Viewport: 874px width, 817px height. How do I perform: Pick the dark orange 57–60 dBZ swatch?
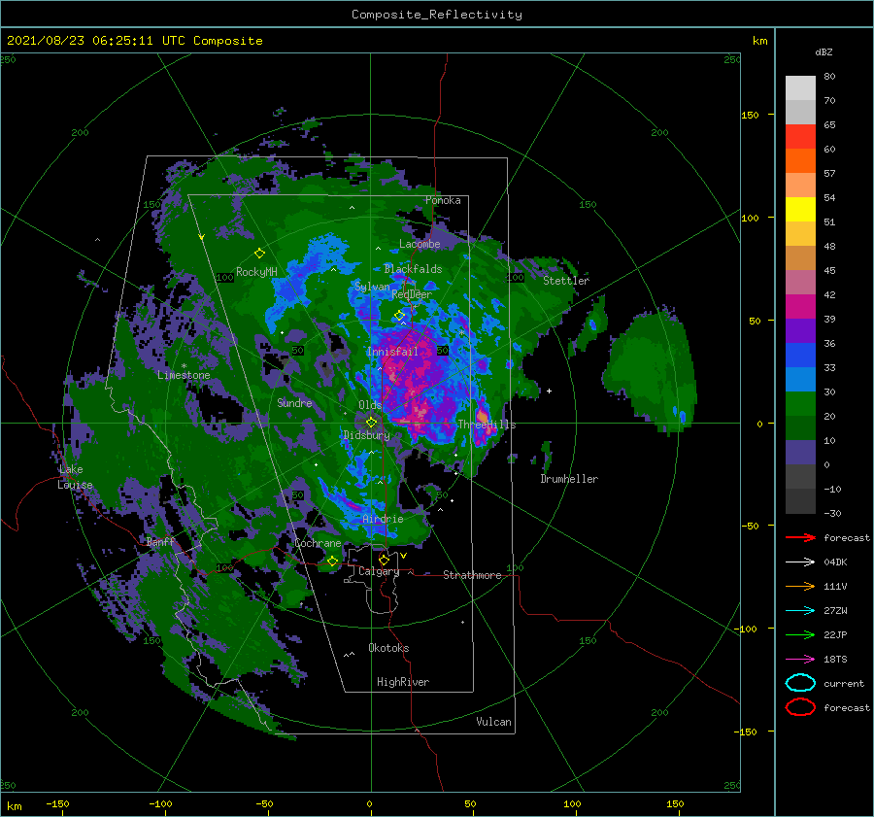(x=800, y=161)
